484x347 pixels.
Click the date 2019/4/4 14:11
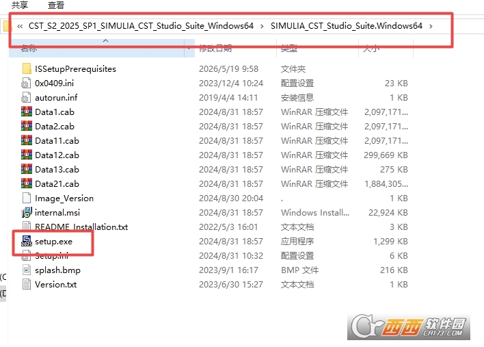coord(228,97)
